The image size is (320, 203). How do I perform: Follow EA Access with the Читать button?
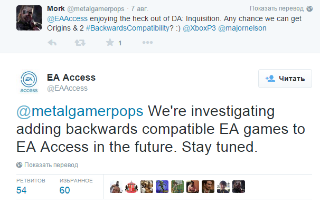(x=285, y=79)
